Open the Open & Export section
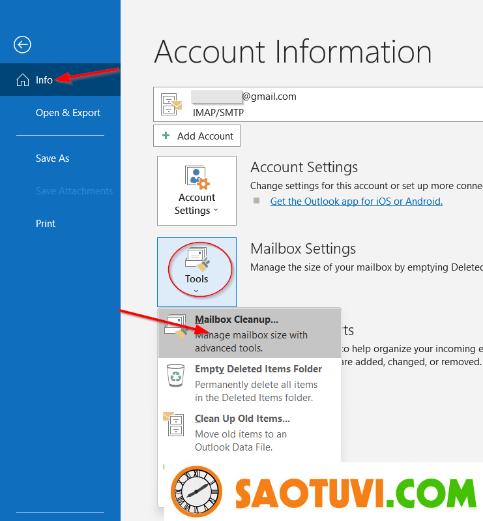The height and width of the screenshot is (521, 483). (68, 113)
